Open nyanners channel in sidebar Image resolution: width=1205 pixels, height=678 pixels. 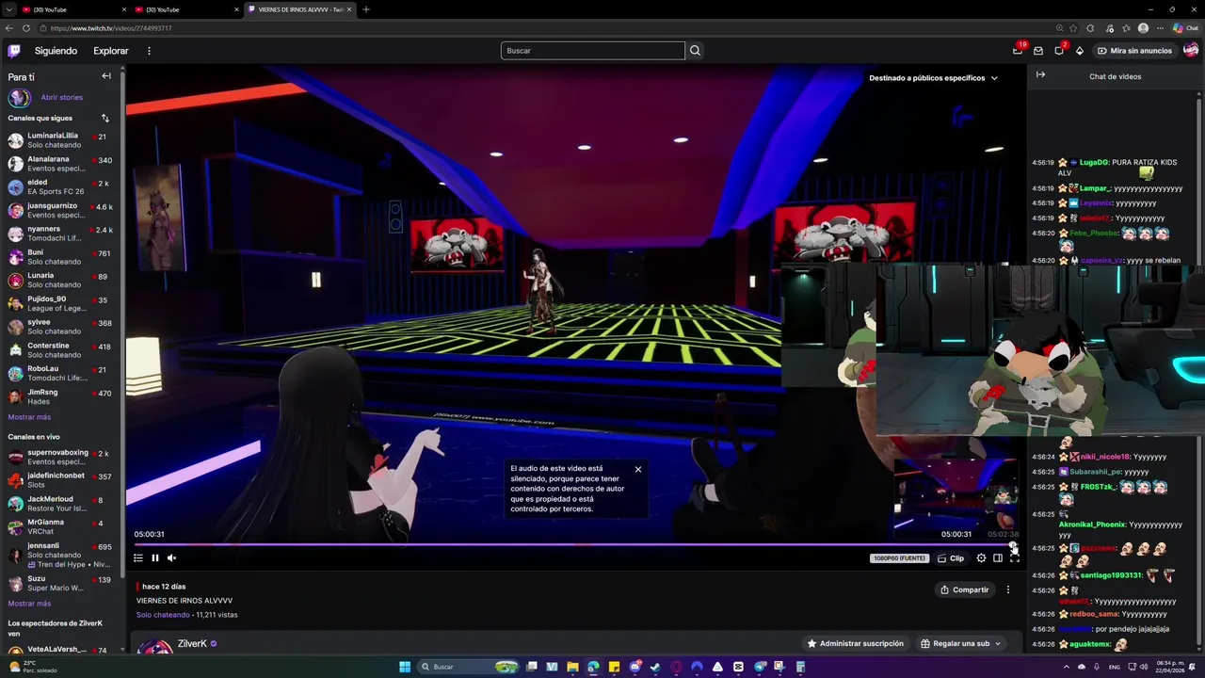pyautogui.click(x=60, y=234)
